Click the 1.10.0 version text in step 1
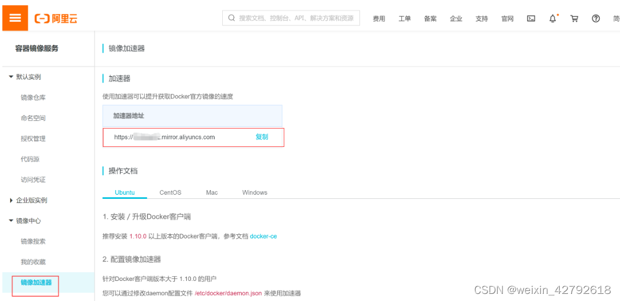 (x=138, y=236)
